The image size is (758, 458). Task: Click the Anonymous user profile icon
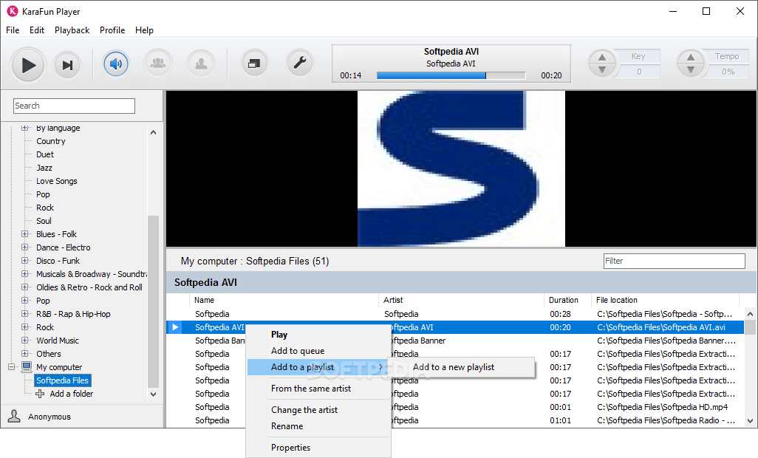(15, 416)
